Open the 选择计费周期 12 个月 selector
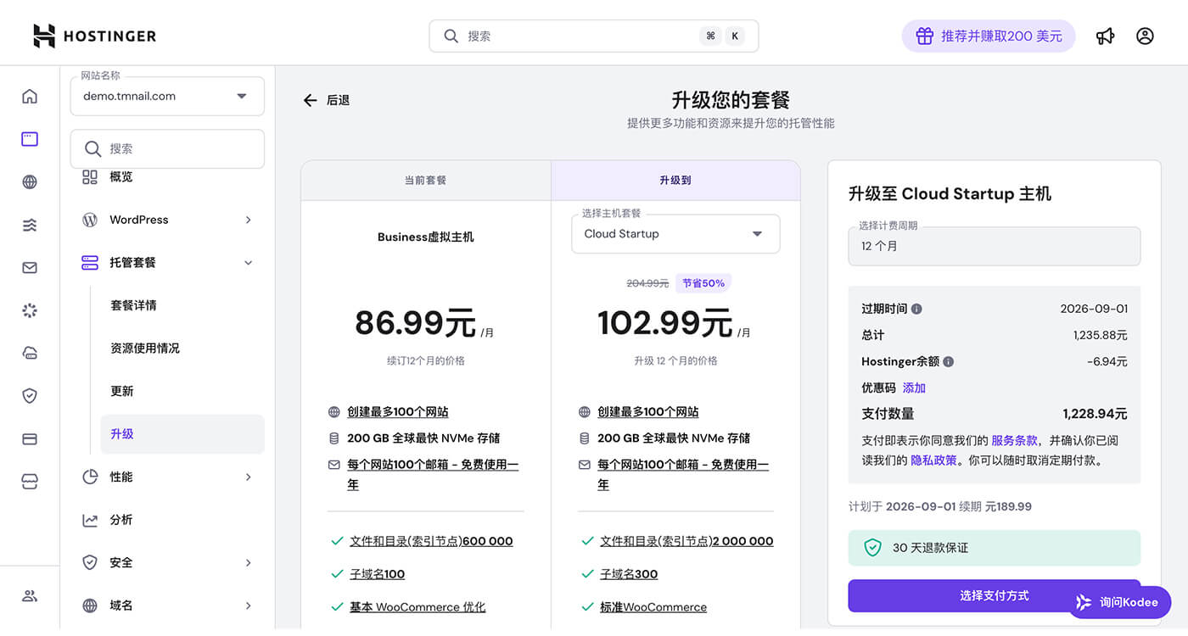The width and height of the screenshot is (1188, 636). point(995,246)
